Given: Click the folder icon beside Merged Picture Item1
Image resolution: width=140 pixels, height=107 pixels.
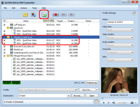Looking at the screenshot, I should pos(8,56).
